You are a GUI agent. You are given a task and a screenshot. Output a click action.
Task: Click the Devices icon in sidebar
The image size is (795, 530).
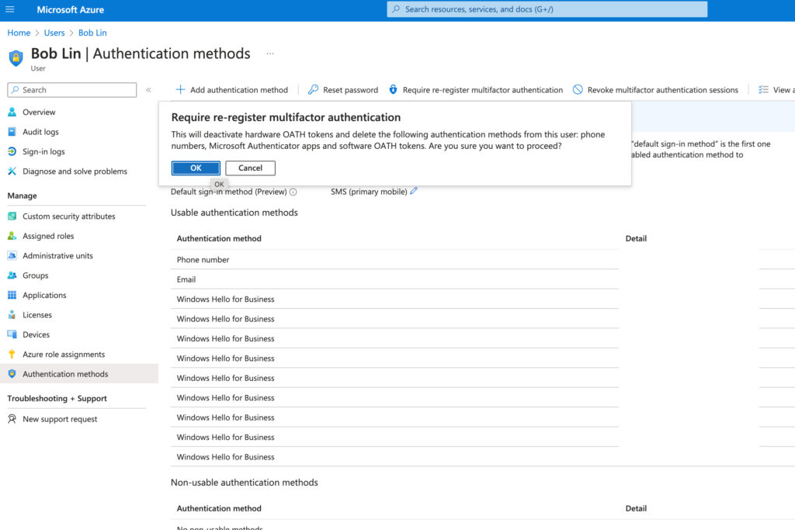12,334
